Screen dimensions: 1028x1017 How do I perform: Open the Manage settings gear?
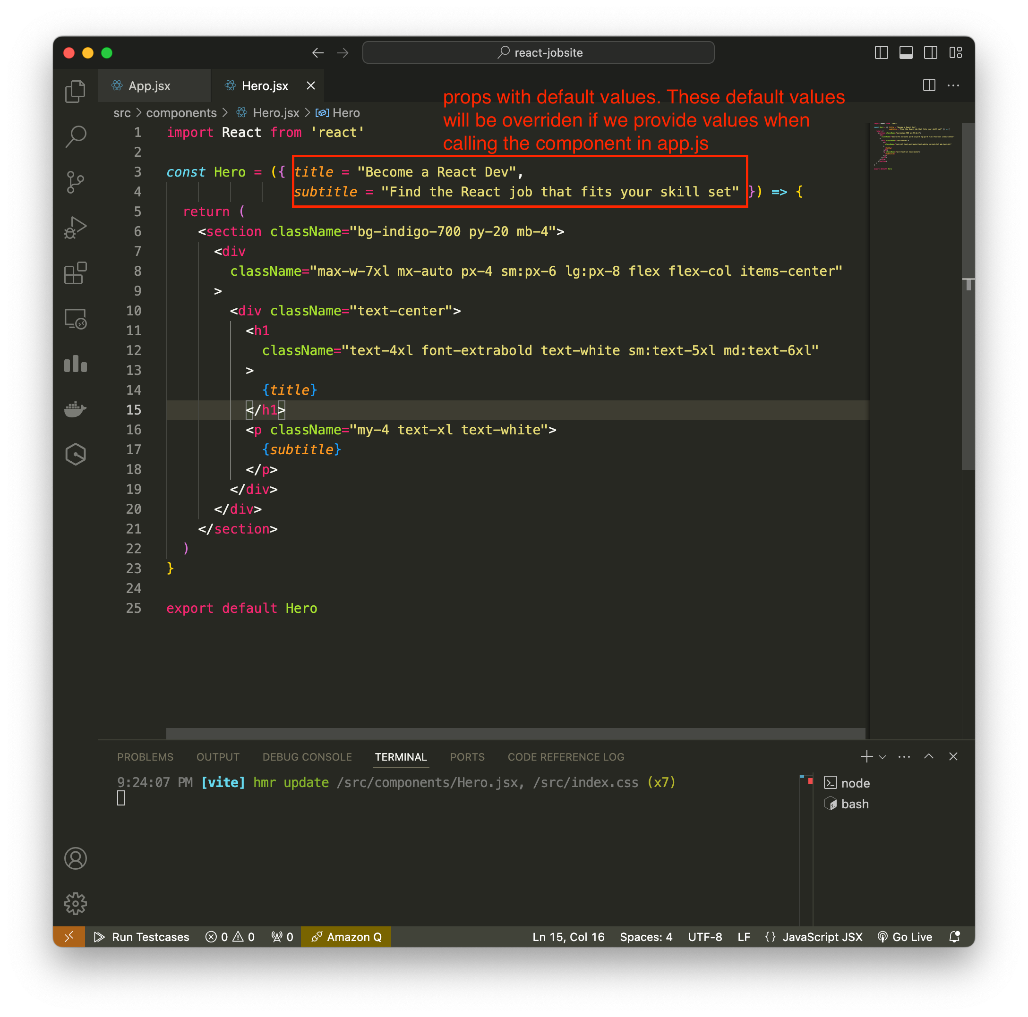point(75,904)
